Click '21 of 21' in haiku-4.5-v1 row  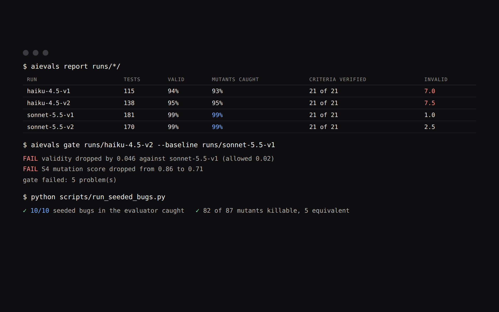324,91
